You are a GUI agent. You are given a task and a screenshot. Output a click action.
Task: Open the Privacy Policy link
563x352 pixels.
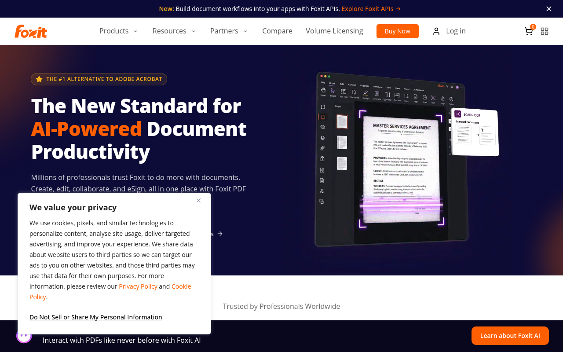(138, 286)
